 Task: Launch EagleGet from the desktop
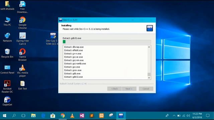pyautogui.click(x=7, y=101)
